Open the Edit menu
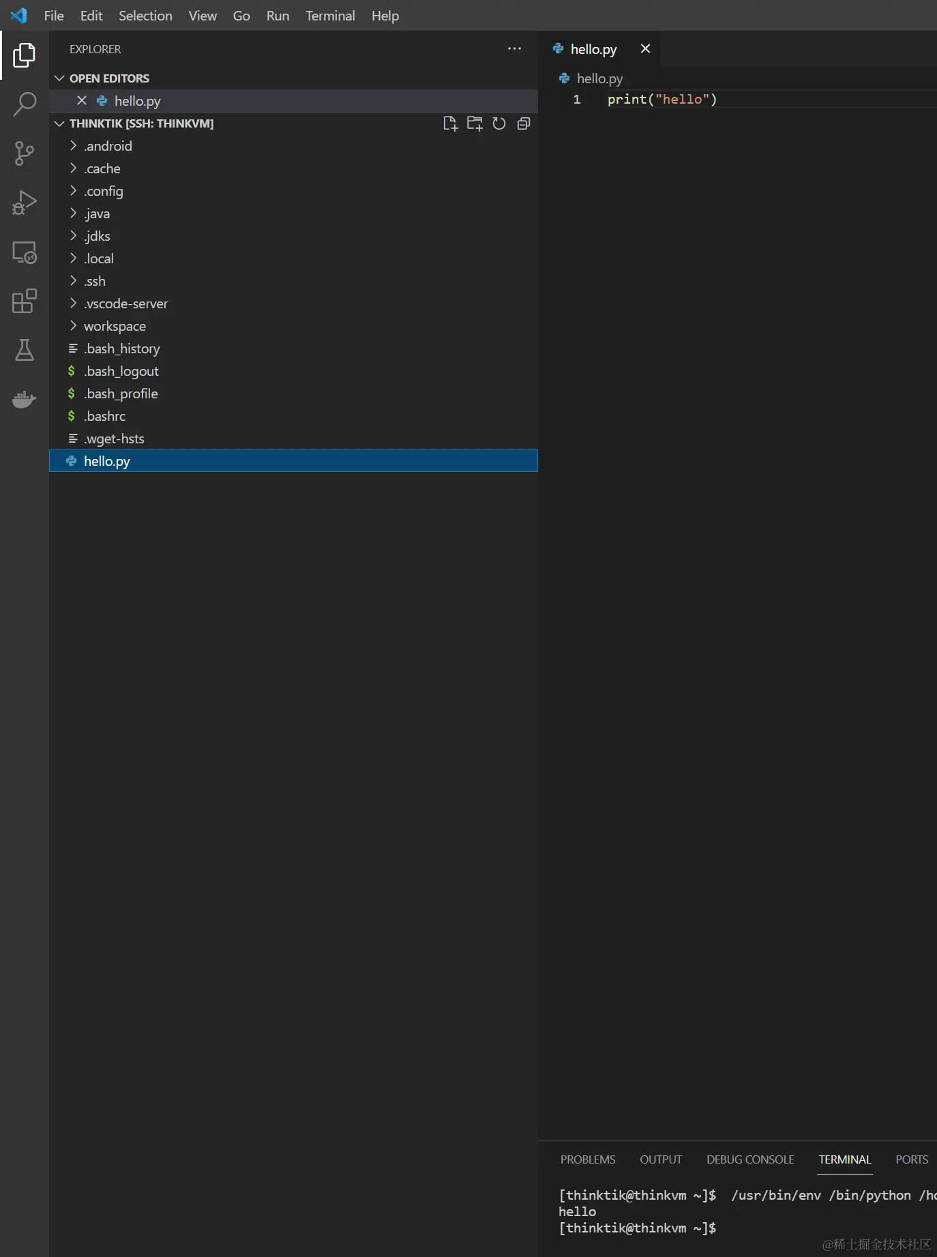This screenshot has width=937, height=1257. click(91, 16)
